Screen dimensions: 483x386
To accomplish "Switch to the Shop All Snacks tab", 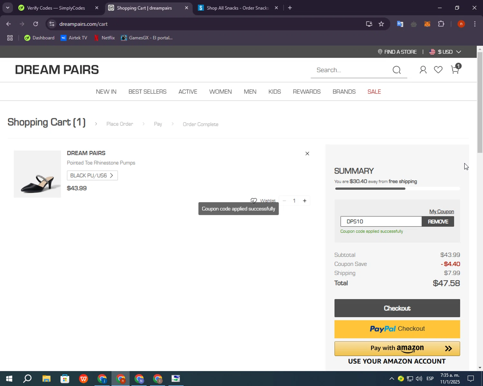I will [237, 8].
